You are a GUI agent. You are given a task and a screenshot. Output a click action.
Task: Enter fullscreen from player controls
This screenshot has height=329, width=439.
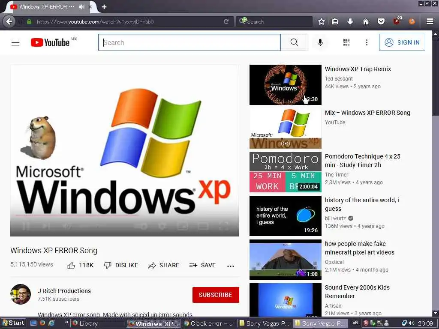[x=224, y=226]
